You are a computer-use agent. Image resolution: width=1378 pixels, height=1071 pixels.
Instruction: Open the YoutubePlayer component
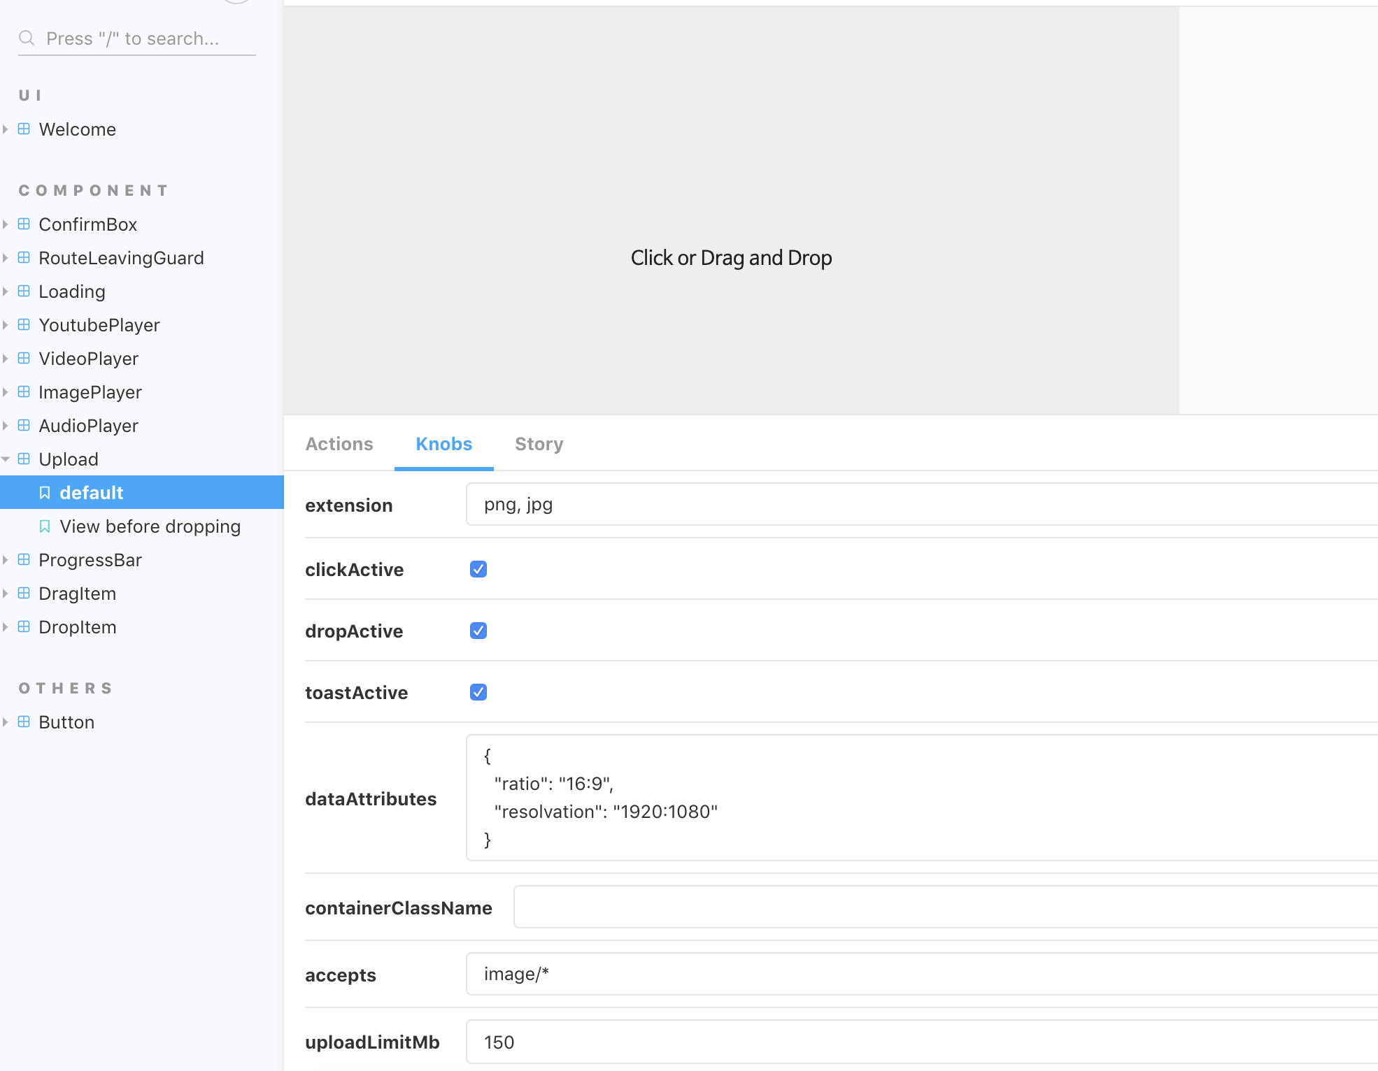click(x=99, y=325)
